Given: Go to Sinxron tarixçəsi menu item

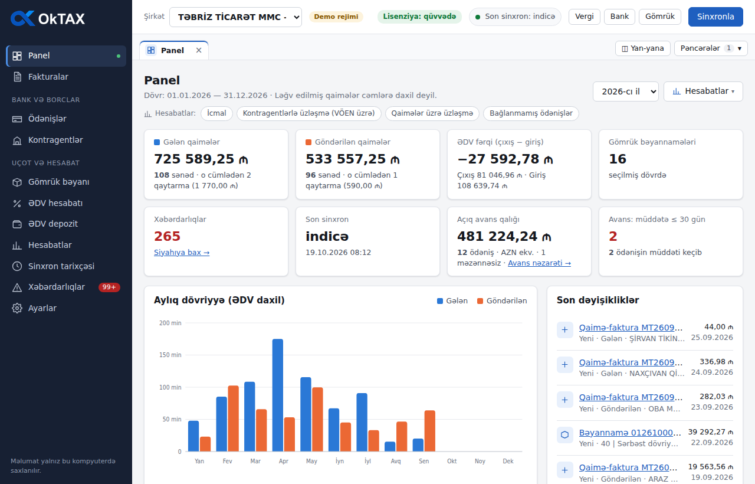Looking at the screenshot, I should pos(66,266).
